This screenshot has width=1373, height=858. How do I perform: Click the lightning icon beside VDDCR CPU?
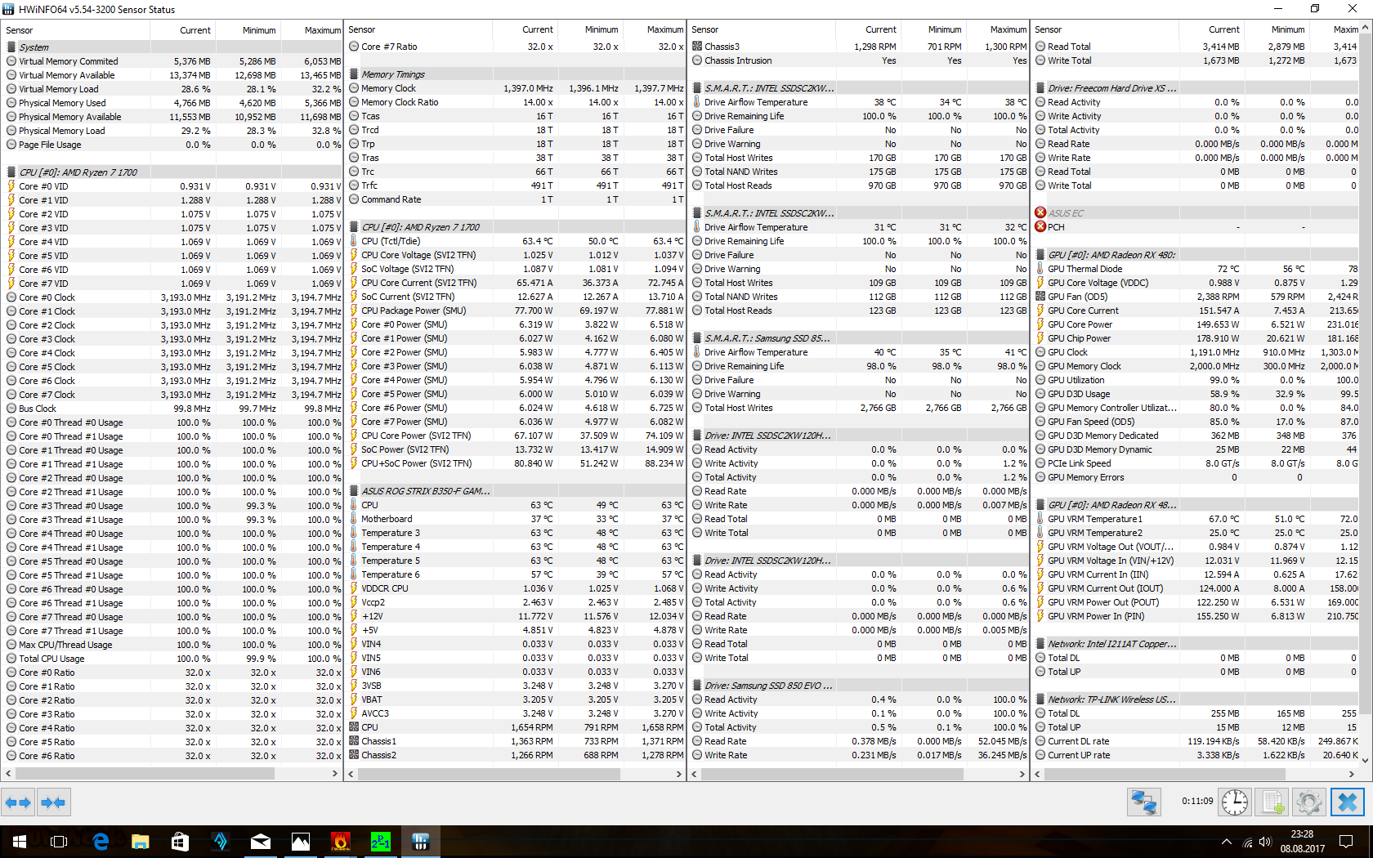(x=354, y=588)
